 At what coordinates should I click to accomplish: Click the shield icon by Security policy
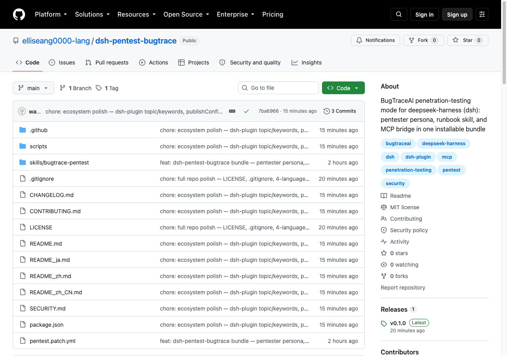(x=384, y=230)
